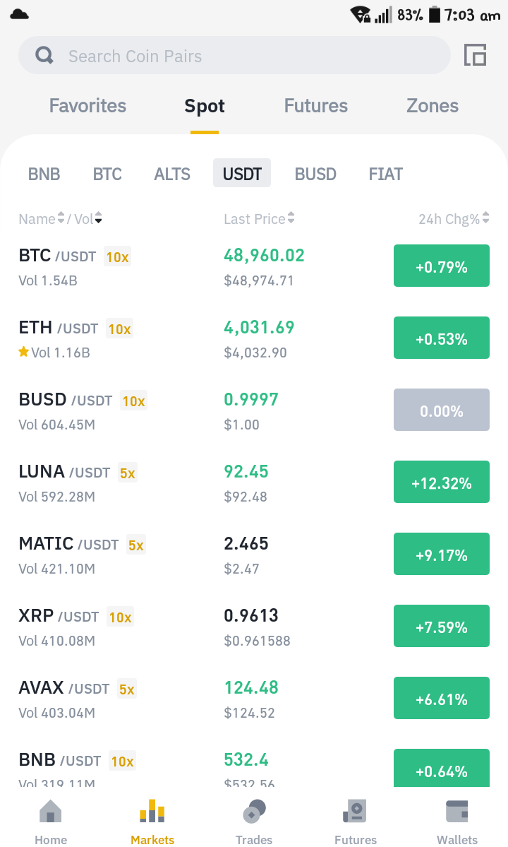This screenshot has width=508, height=847.
Task: Sort by 24h Chg% column
Action: [x=454, y=218]
